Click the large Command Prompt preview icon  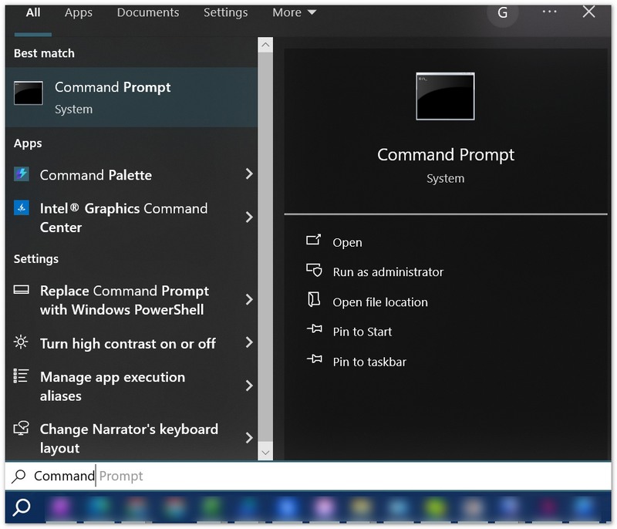(x=445, y=96)
